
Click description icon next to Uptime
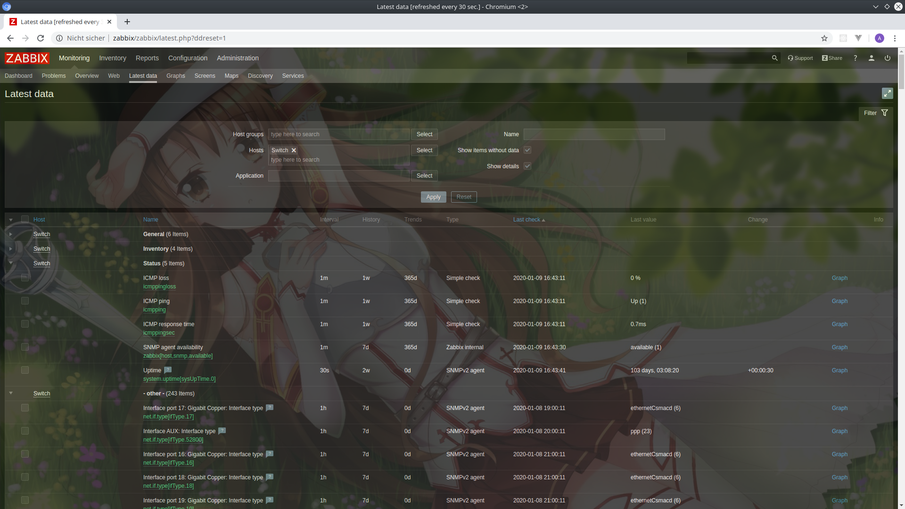pyautogui.click(x=168, y=370)
